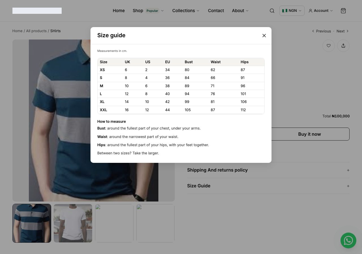Image resolution: width=362 pixels, height=254 pixels.
Task: Open WhatsApp chat bubble
Action: click(348, 240)
